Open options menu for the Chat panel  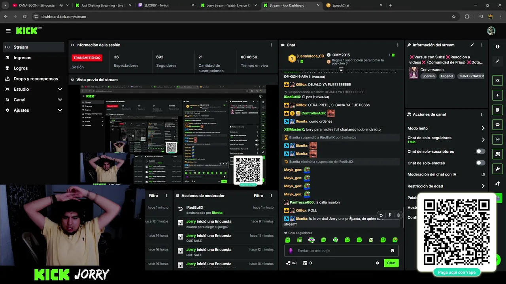398,45
